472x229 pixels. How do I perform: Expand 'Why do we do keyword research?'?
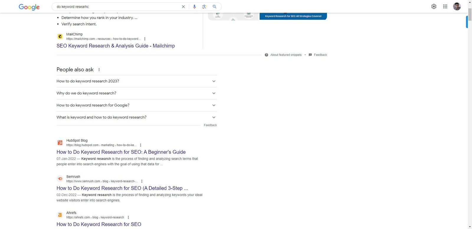point(137,93)
